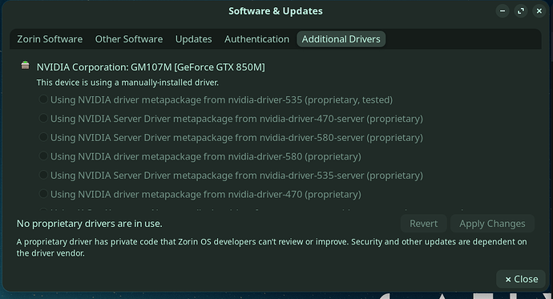Close window using title bar X icon
The height and width of the screenshot is (299, 553).
click(x=539, y=11)
